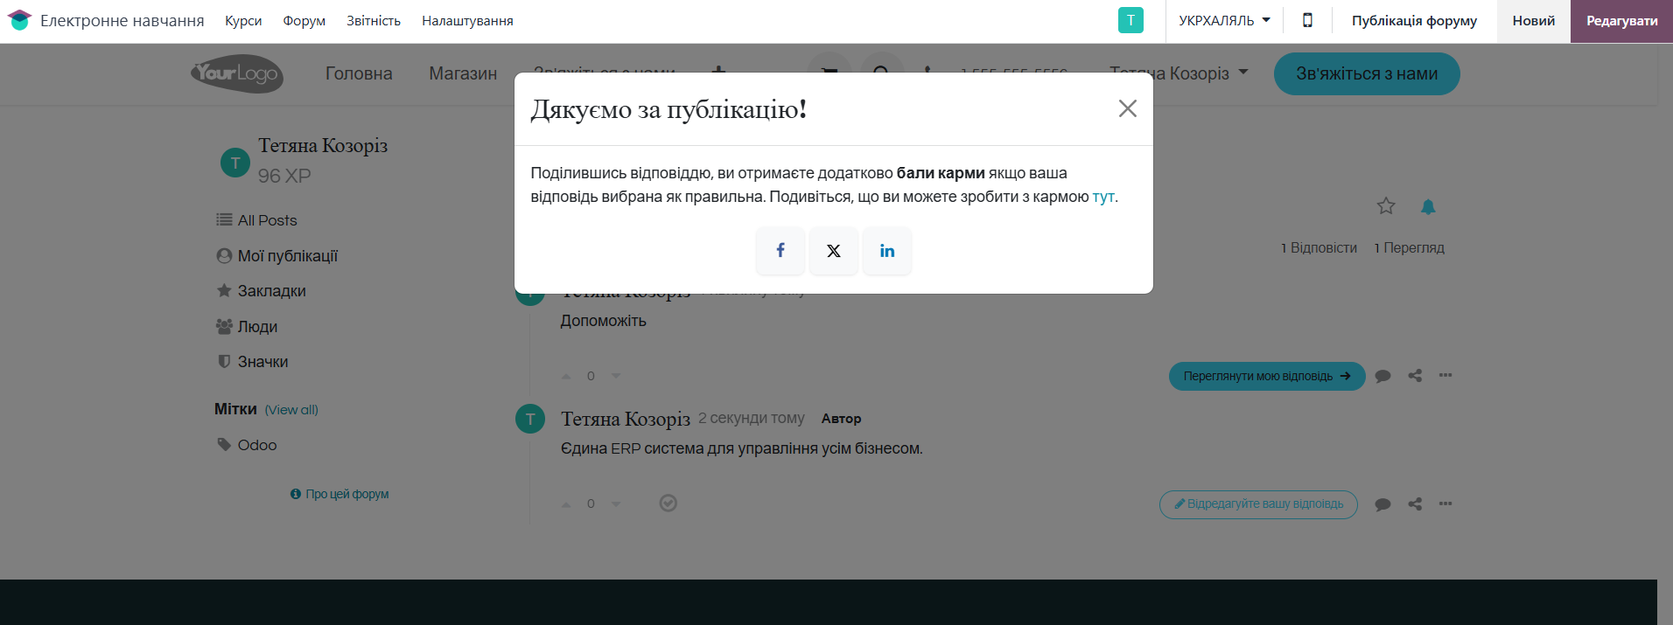Mark the answer as correct with checkmark
1673x625 pixels.
click(x=668, y=503)
